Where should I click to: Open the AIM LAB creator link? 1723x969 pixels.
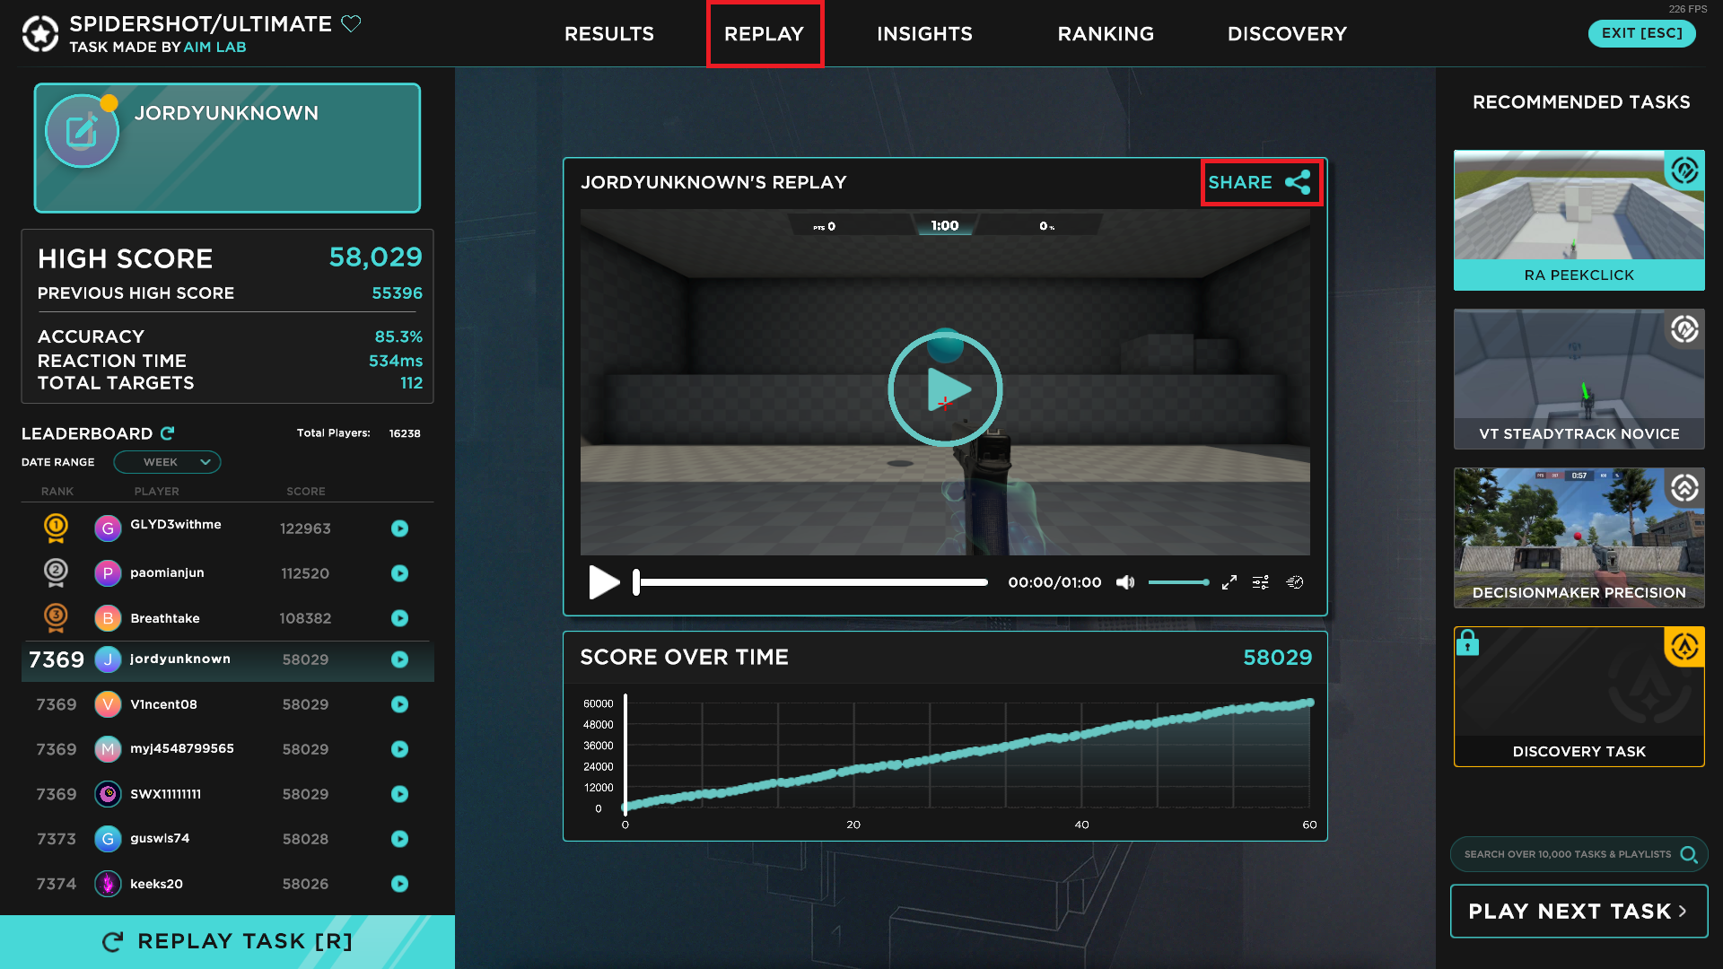pos(214,48)
